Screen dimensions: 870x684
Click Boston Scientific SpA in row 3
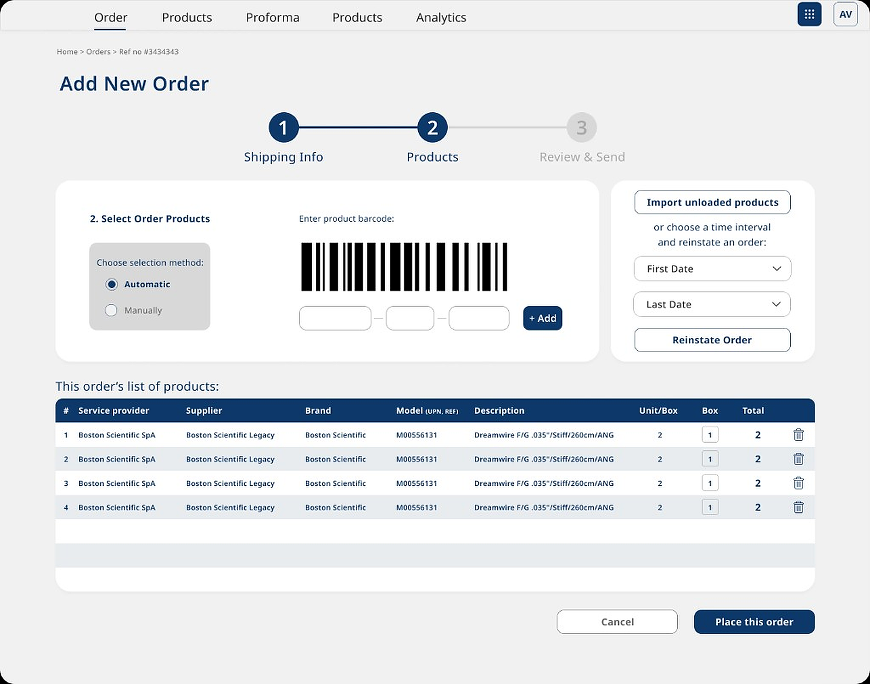117,483
